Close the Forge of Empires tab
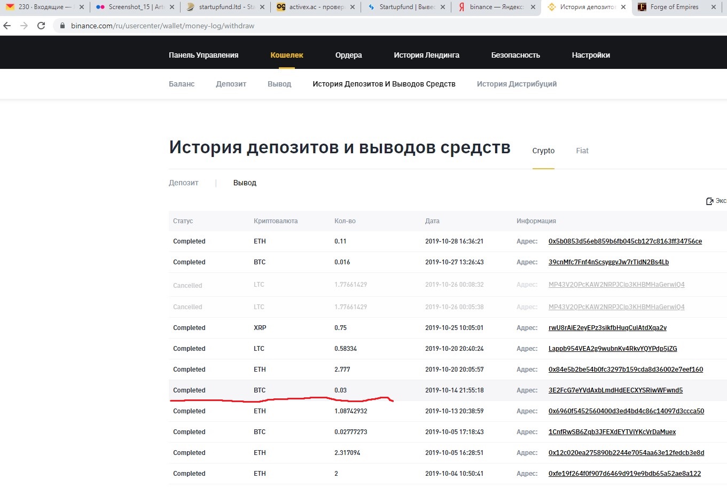The image size is (727, 487). [714, 7]
